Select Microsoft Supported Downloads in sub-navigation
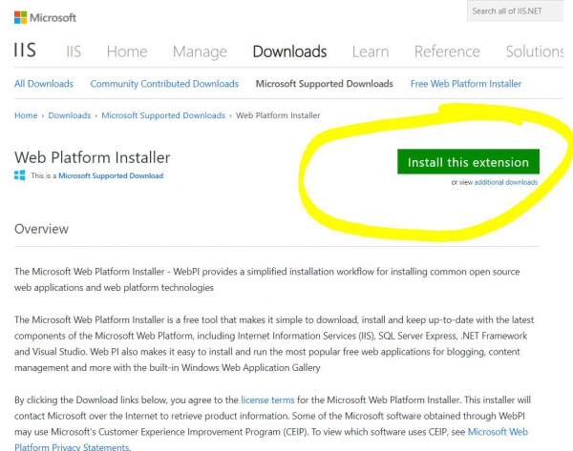The height and width of the screenshot is (451, 573). pyautogui.click(x=324, y=84)
